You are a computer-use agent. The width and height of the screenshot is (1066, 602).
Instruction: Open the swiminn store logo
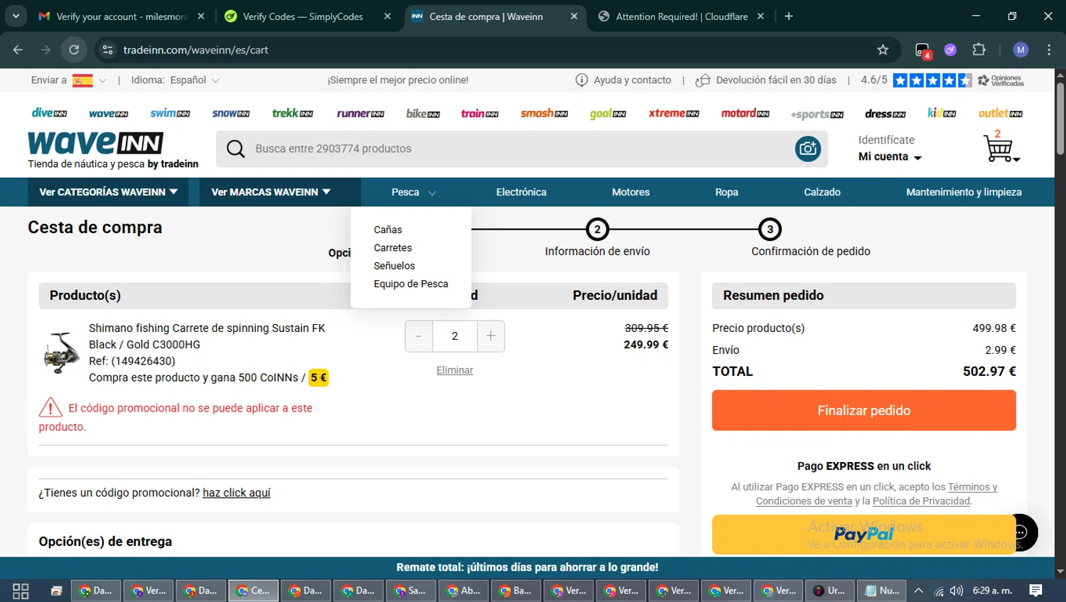point(170,113)
